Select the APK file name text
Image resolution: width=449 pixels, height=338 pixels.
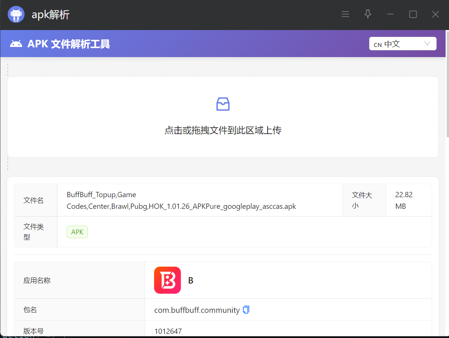[x=181, y=201]
